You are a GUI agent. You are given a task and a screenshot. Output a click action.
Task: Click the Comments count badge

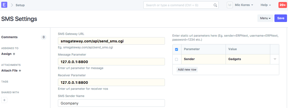[44, 37]
